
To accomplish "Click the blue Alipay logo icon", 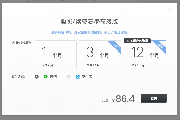I will pos(78,76).
